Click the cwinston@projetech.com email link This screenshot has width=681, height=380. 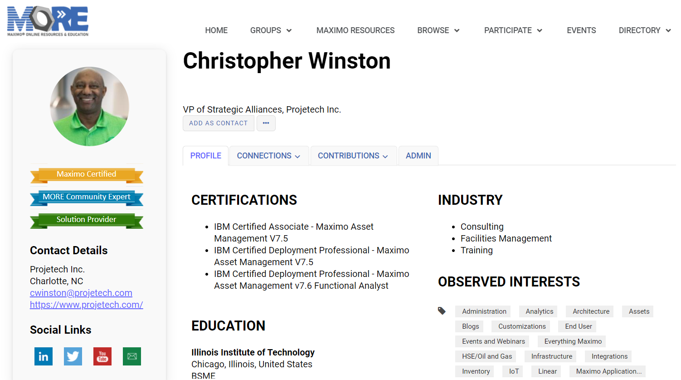[81, 293]
